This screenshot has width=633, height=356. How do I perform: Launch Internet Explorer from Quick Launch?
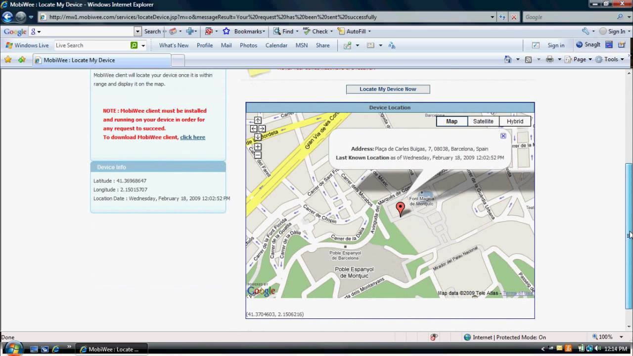(x=56, y=349)
